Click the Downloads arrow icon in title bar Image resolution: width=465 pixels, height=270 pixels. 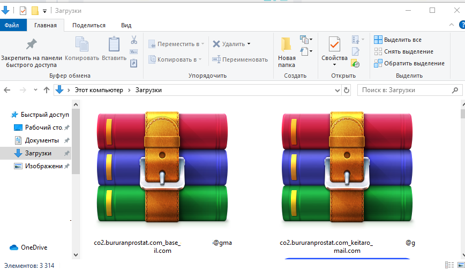pyautogui.click(x=5, y=10)
